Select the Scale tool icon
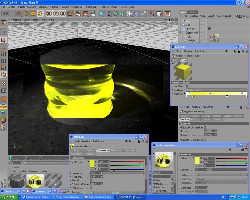The height and width of the screenshot is (200, 250). point(33,14)
